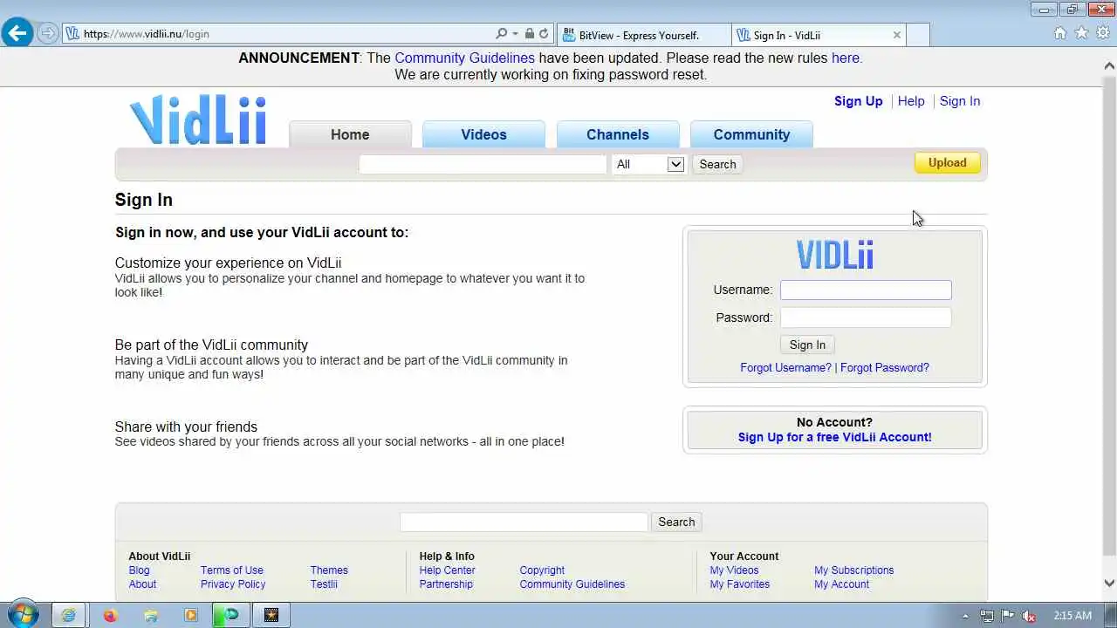Image resolution: width=1117 pixels, height=628 pixels.
Task: Open the My Account footer link
Action: [x=841, y=584]
